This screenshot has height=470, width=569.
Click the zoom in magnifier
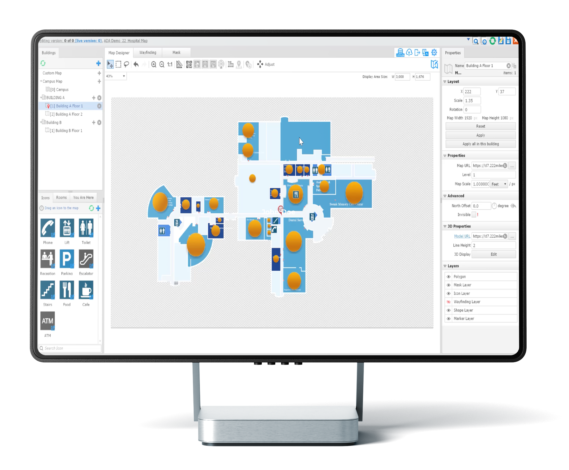coord(154,64)
